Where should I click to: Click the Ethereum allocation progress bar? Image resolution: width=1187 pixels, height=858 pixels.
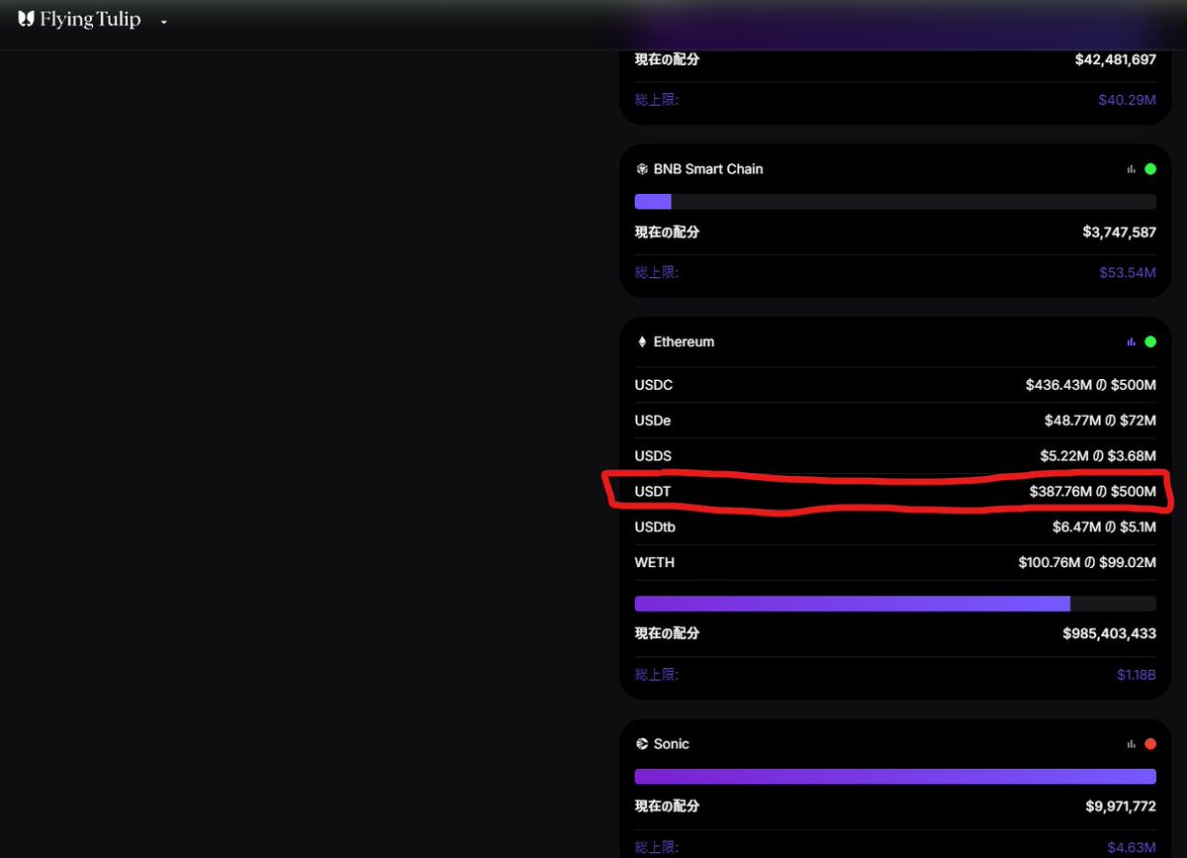pyautogui.click(x=895, y=604)
